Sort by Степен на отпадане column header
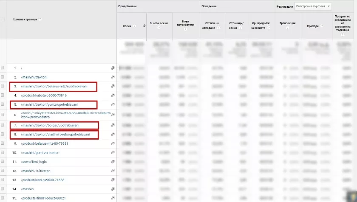 pos(212,25)
